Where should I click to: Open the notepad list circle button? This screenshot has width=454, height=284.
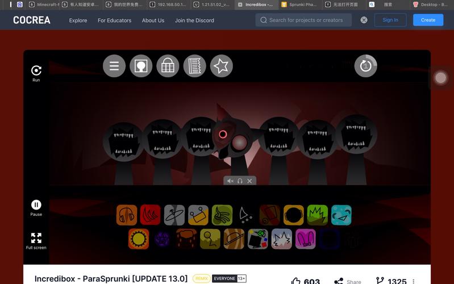pyautogui.click(x=194, y=66)
